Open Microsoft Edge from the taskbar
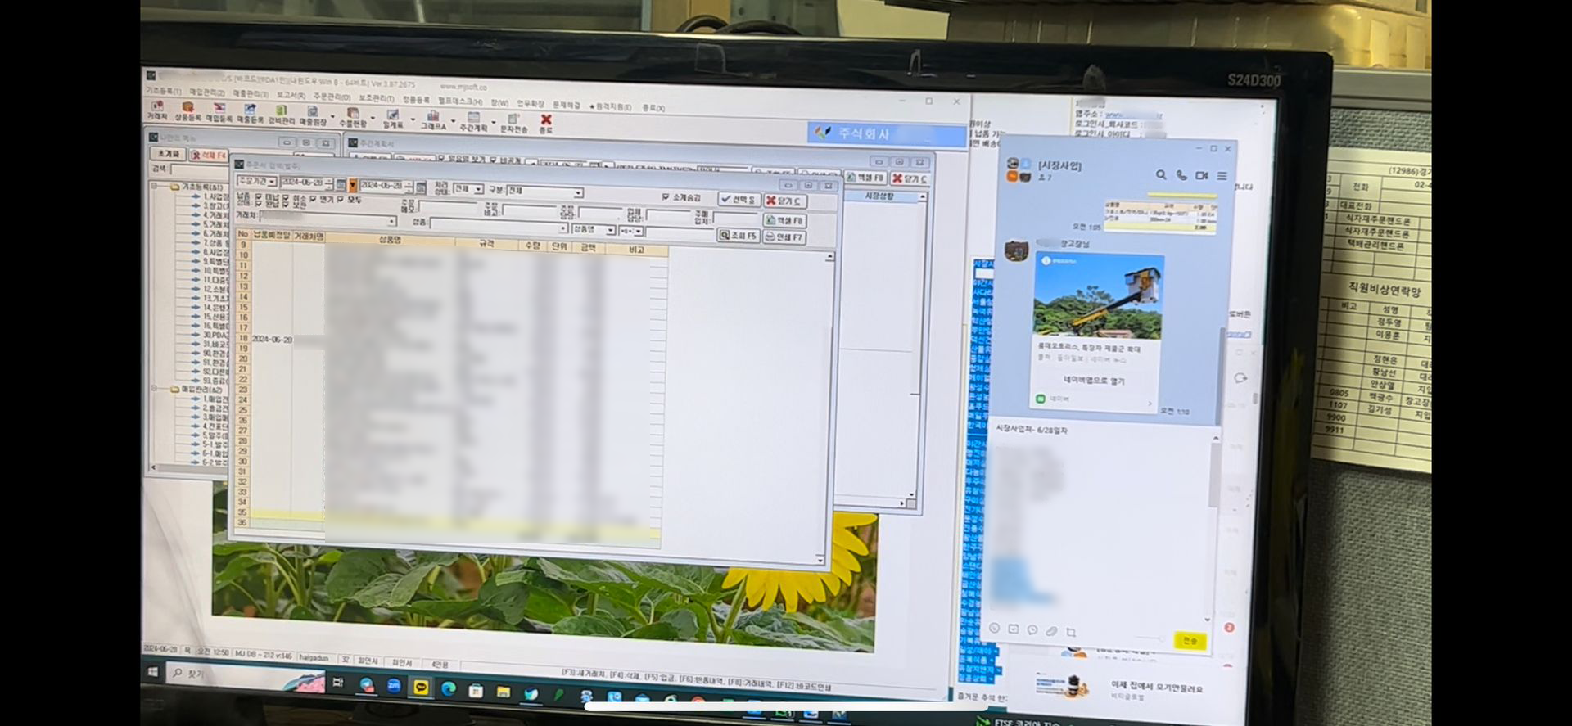The width and height of the screenshot is (1572, 726). point(448,688)
